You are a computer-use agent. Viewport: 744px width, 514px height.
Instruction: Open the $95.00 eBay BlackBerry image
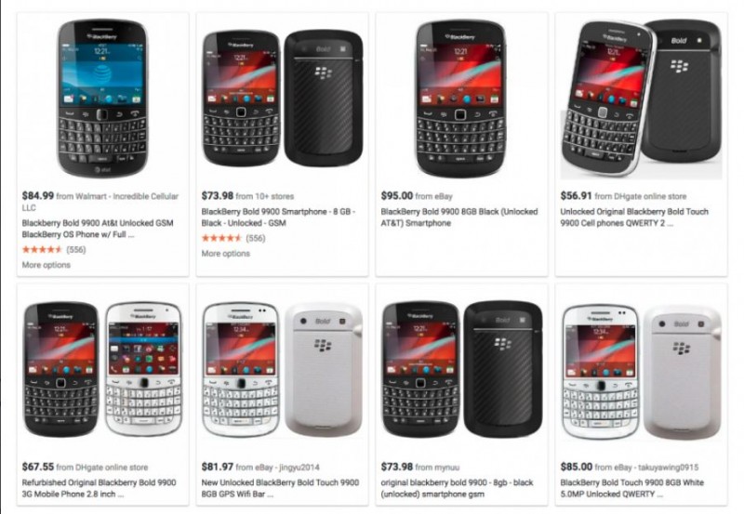460,99
